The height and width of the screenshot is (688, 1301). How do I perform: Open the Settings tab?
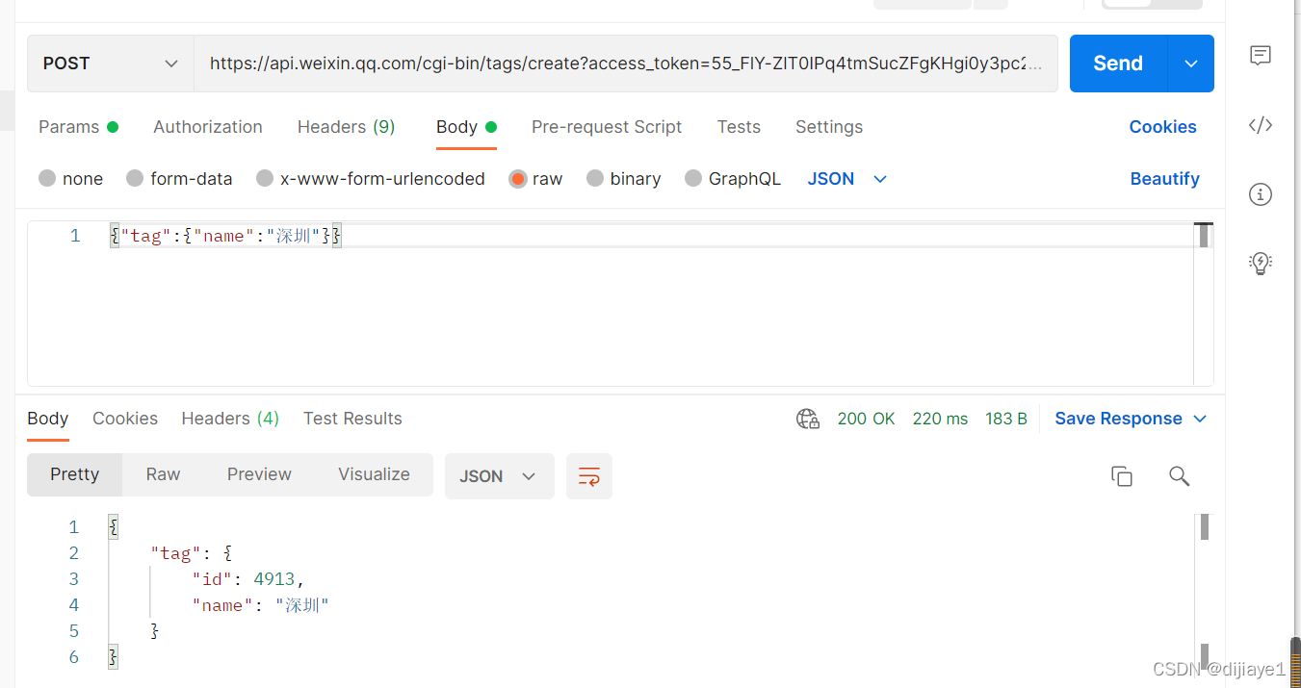(829, 127)
